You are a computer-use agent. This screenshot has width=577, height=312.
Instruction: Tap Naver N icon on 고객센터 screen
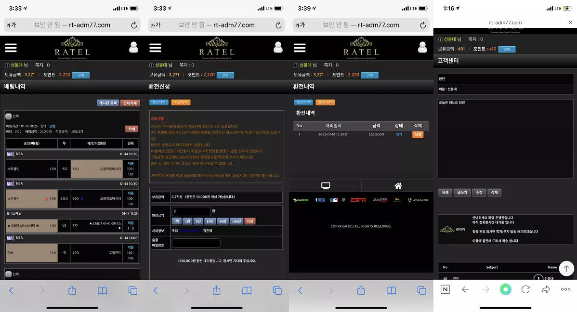[x=445, y=289]
